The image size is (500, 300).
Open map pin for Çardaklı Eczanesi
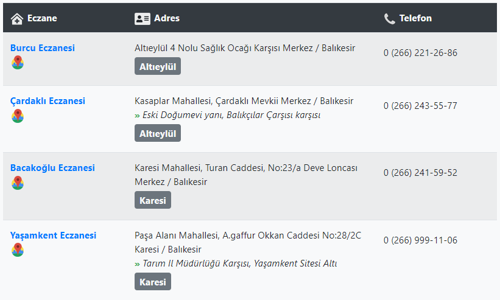click(18, 116)
